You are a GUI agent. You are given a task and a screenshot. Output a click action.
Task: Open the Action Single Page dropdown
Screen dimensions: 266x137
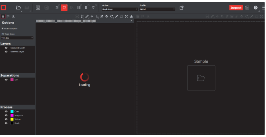click(x=120, y=9)
